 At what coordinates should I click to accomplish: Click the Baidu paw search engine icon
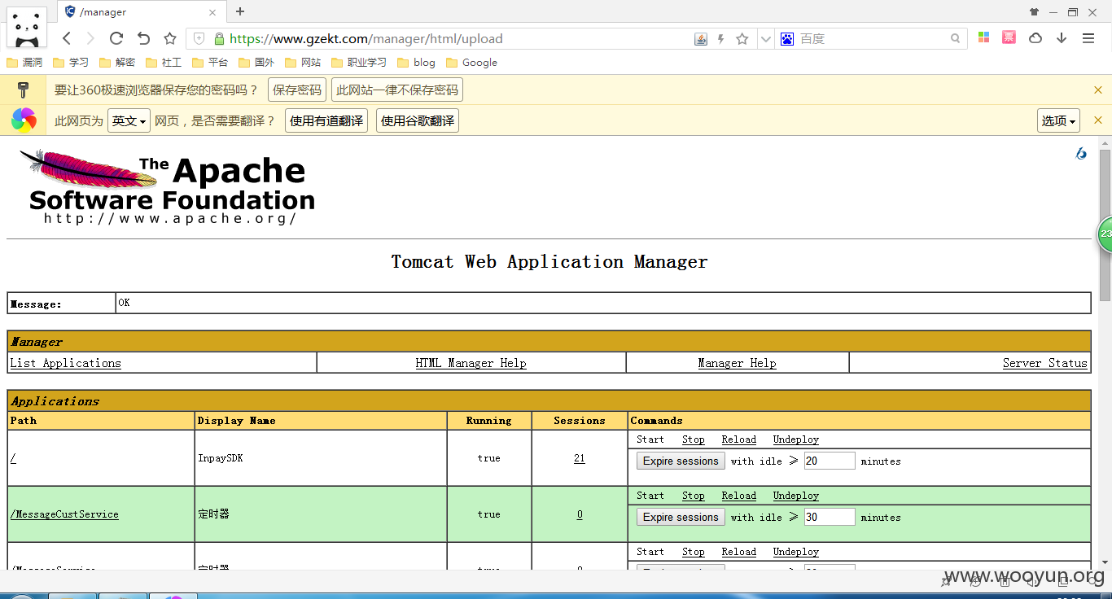(x=787, y=38)
